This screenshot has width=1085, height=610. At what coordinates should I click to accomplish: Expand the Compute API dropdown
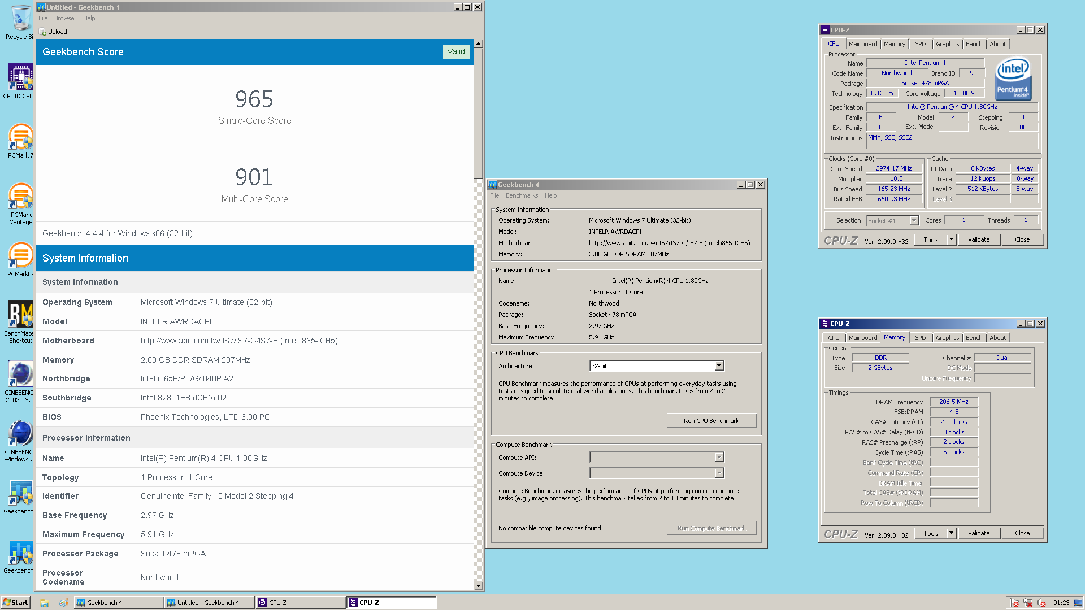tap(719, 457)
